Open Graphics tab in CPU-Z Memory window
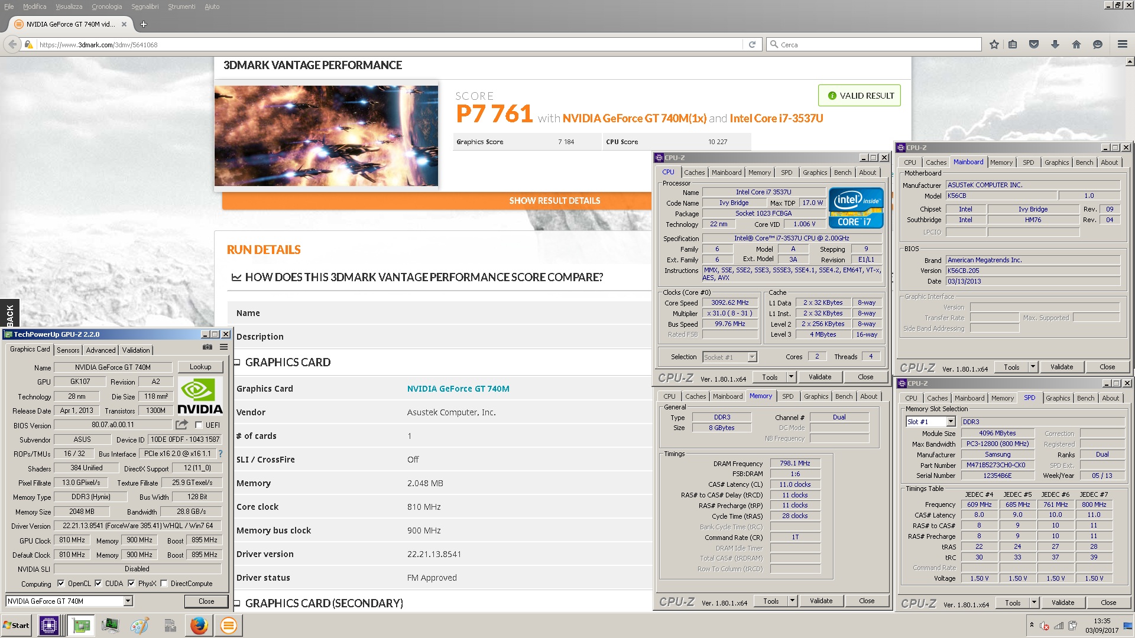The height and width of the screenshot is (638, 1135). (816, 396)
